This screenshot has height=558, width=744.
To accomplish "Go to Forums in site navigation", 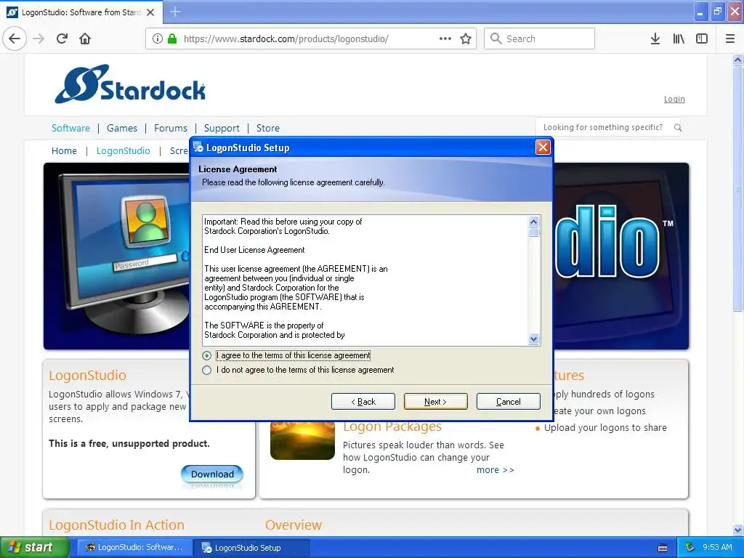I will pos(171,128).
